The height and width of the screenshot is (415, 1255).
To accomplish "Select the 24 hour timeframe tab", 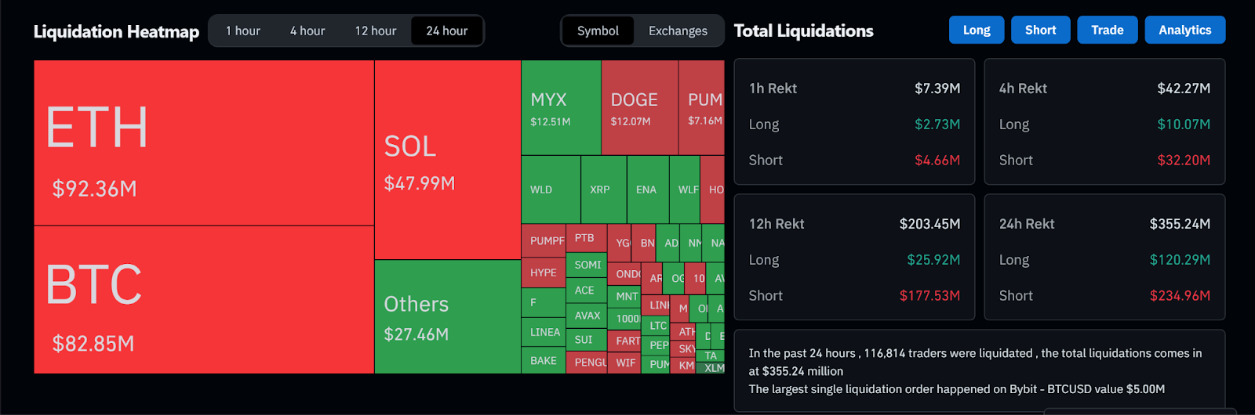I will click(x=447, y=31).
